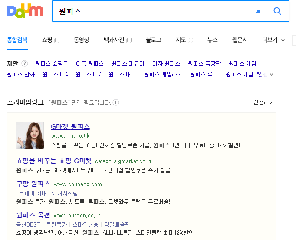Click the www.auction.co.kr URL

click(x=77, y=216)
